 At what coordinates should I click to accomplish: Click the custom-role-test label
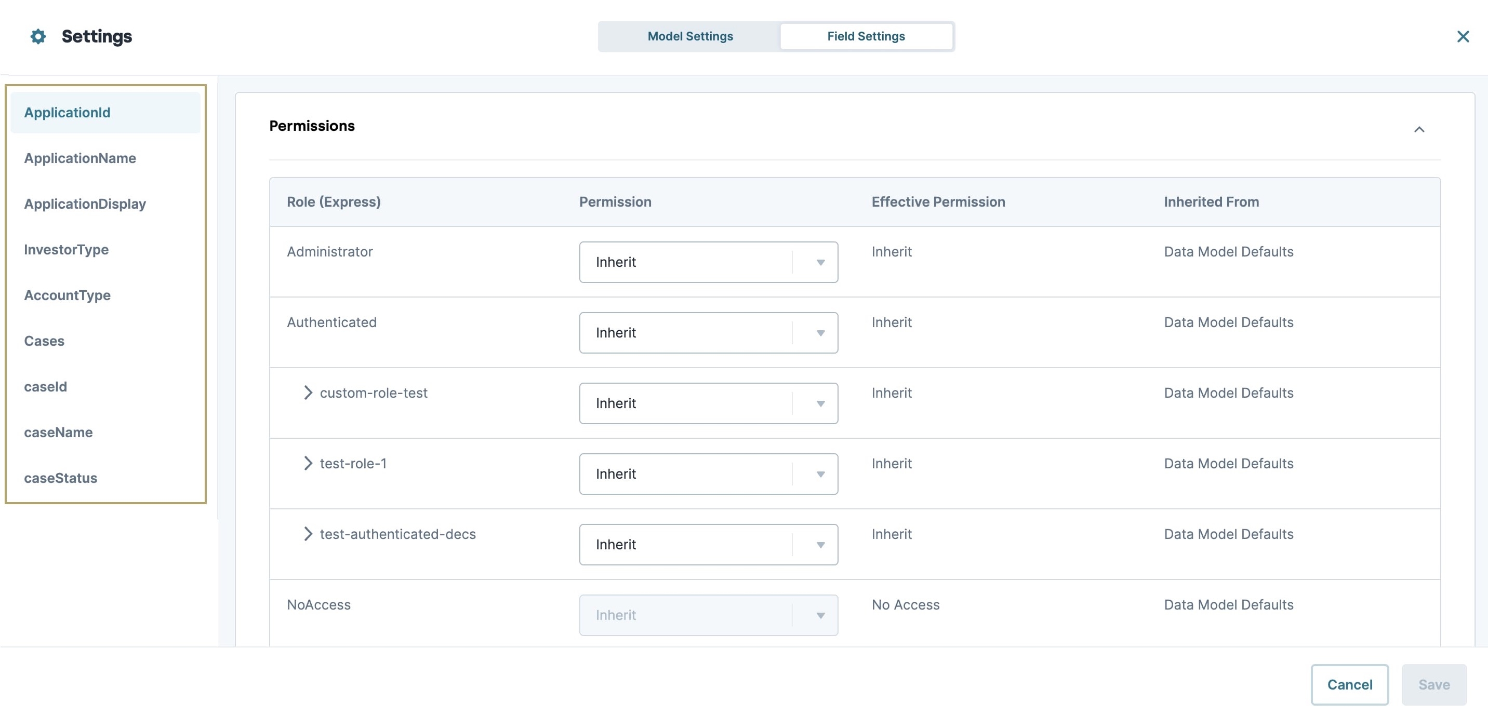pyautogui.click(x=373, y=393)
